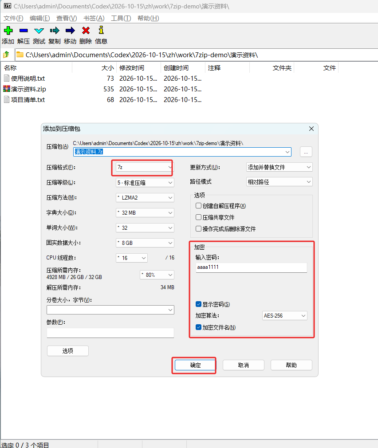
Task: Click the Test (测试) checkmark icon
Action: (39, 30)
